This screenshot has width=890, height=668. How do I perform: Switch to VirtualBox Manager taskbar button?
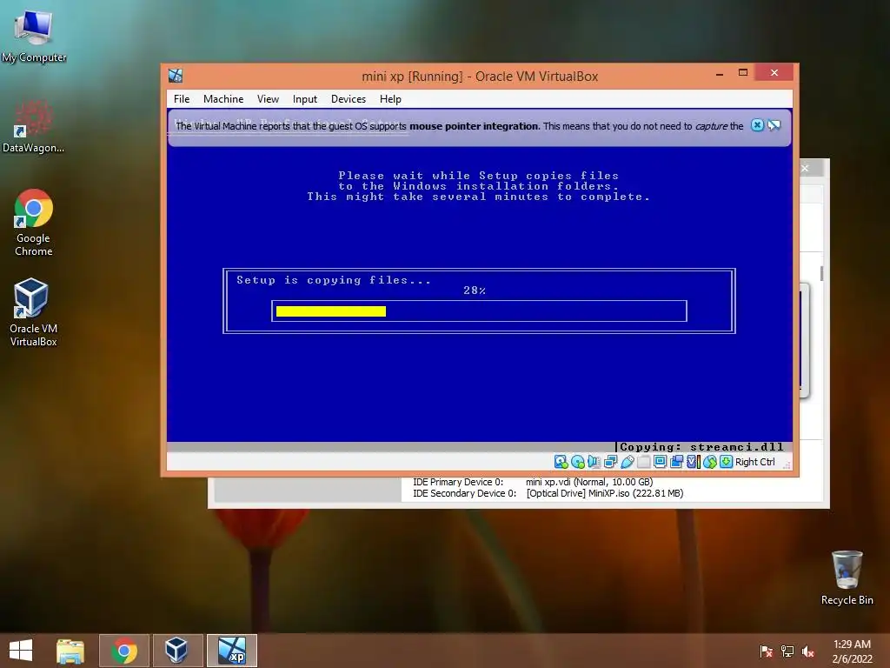[177, 651]
